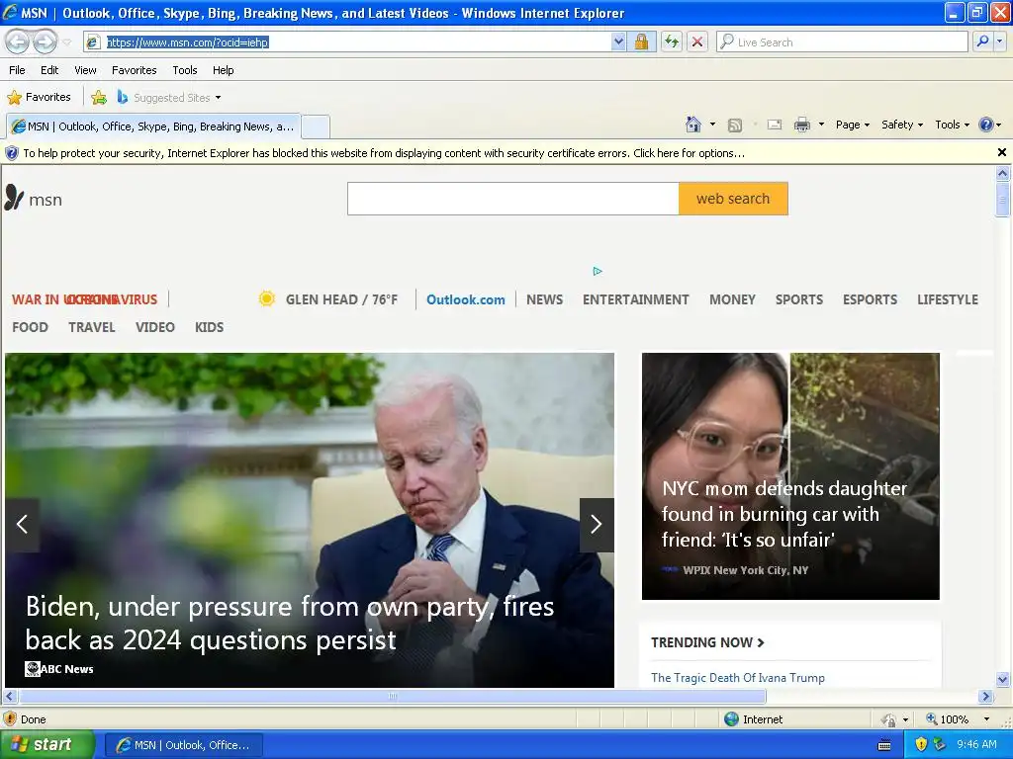View the security lock icon in address bar
This screenshot has height=759, width=1013.
(x=641, y=42)
